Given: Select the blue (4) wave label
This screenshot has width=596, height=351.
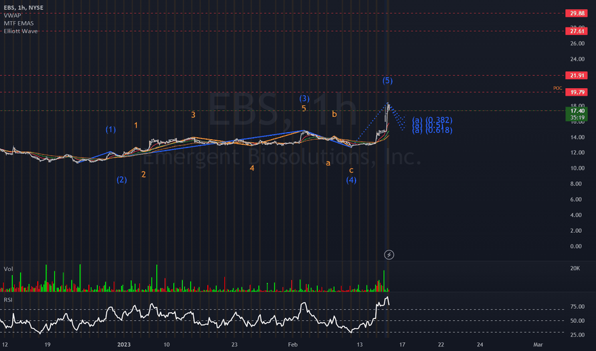Looking at the screenshot, I should 351,180.
